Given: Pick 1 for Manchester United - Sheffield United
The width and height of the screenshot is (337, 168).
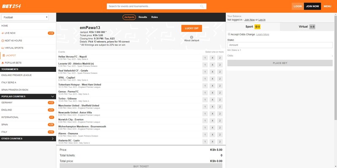Looking at the screenshot, I should 205,107.
